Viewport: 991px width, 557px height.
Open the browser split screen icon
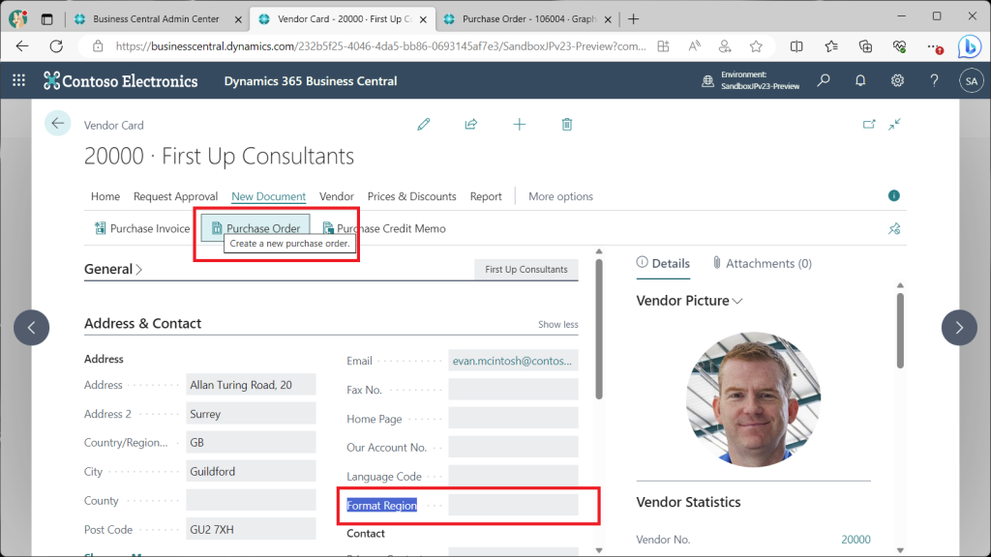[x=796, y=46]
